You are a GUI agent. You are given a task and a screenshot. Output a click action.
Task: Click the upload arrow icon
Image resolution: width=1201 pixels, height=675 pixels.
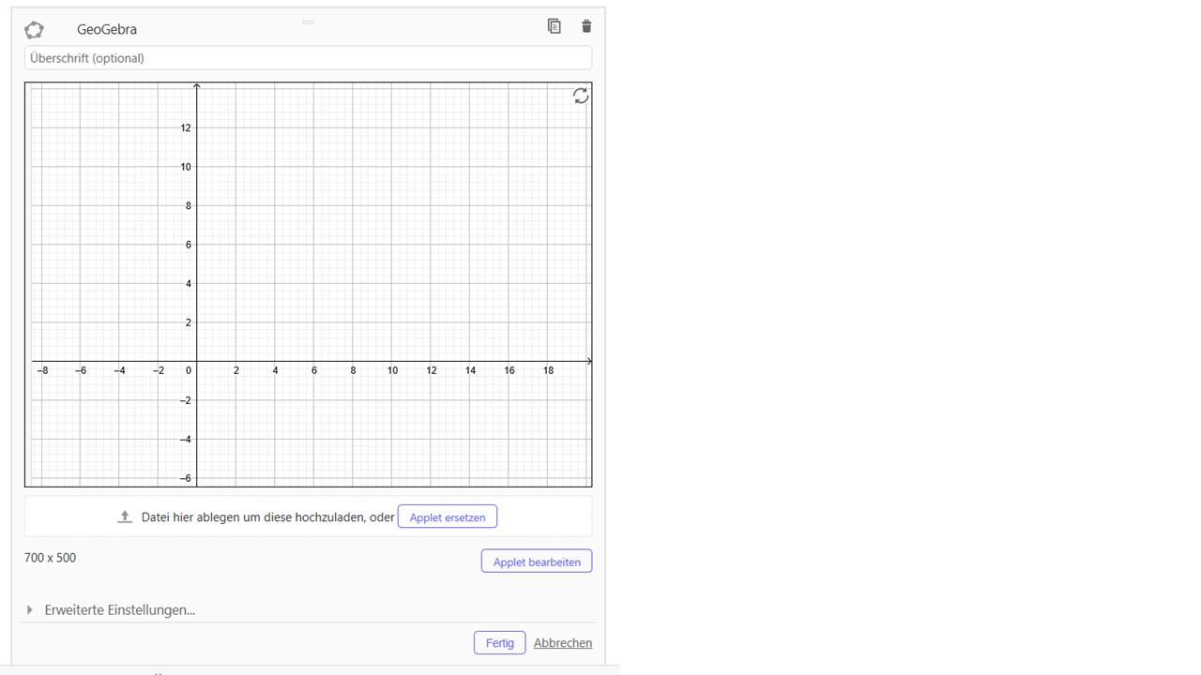(125, 517)
